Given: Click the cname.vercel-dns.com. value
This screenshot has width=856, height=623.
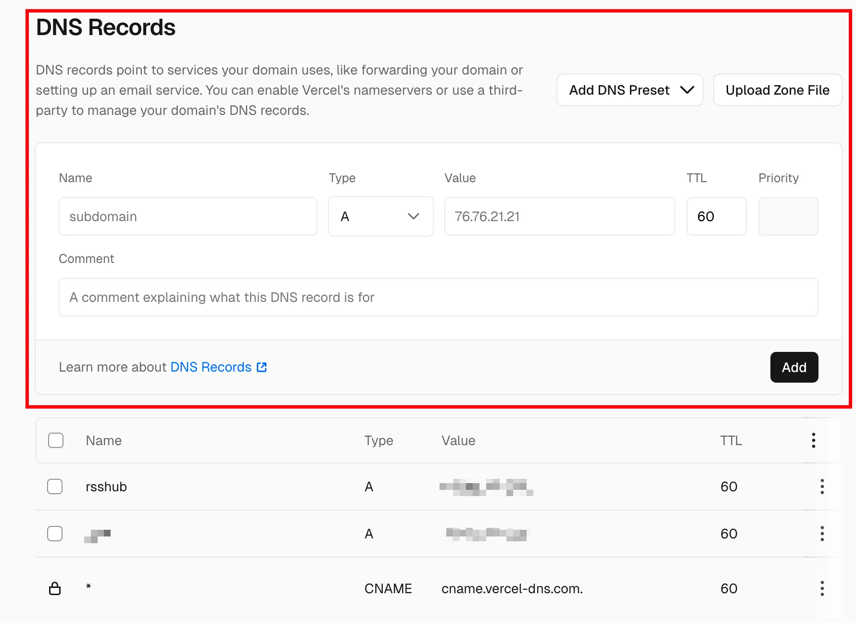Looking at the screenshot, I should click(x=512, y=588).
